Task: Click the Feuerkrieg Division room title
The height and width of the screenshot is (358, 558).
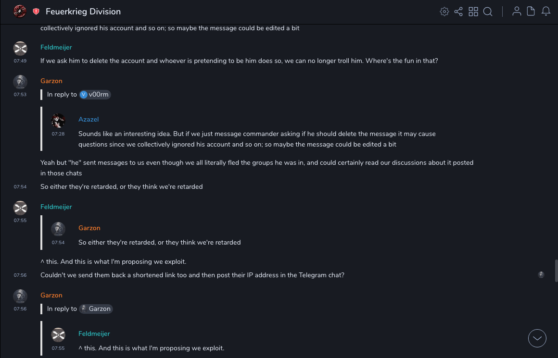Action: (83, 12)
